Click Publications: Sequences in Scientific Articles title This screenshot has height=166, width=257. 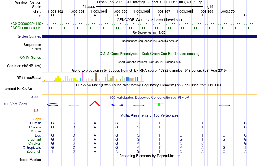(x=149, y=41)
